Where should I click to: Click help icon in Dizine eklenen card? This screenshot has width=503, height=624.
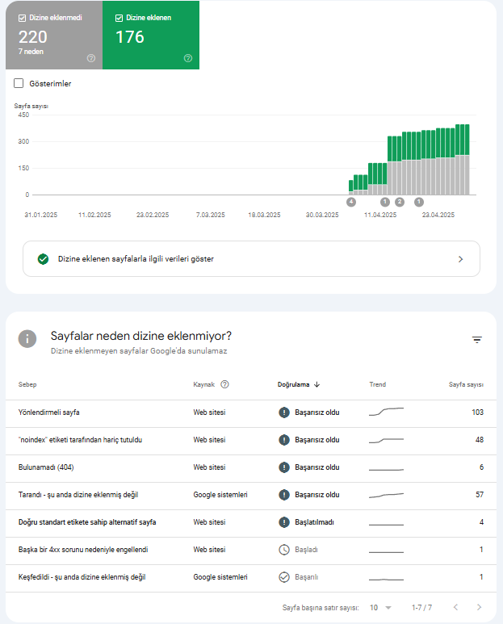click(188, 58)
